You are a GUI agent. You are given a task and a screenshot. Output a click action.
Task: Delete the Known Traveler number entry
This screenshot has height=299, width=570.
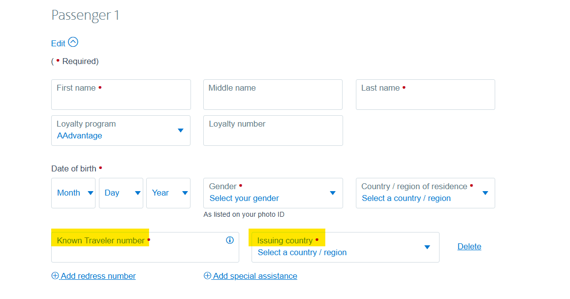(x=469, y=247)
